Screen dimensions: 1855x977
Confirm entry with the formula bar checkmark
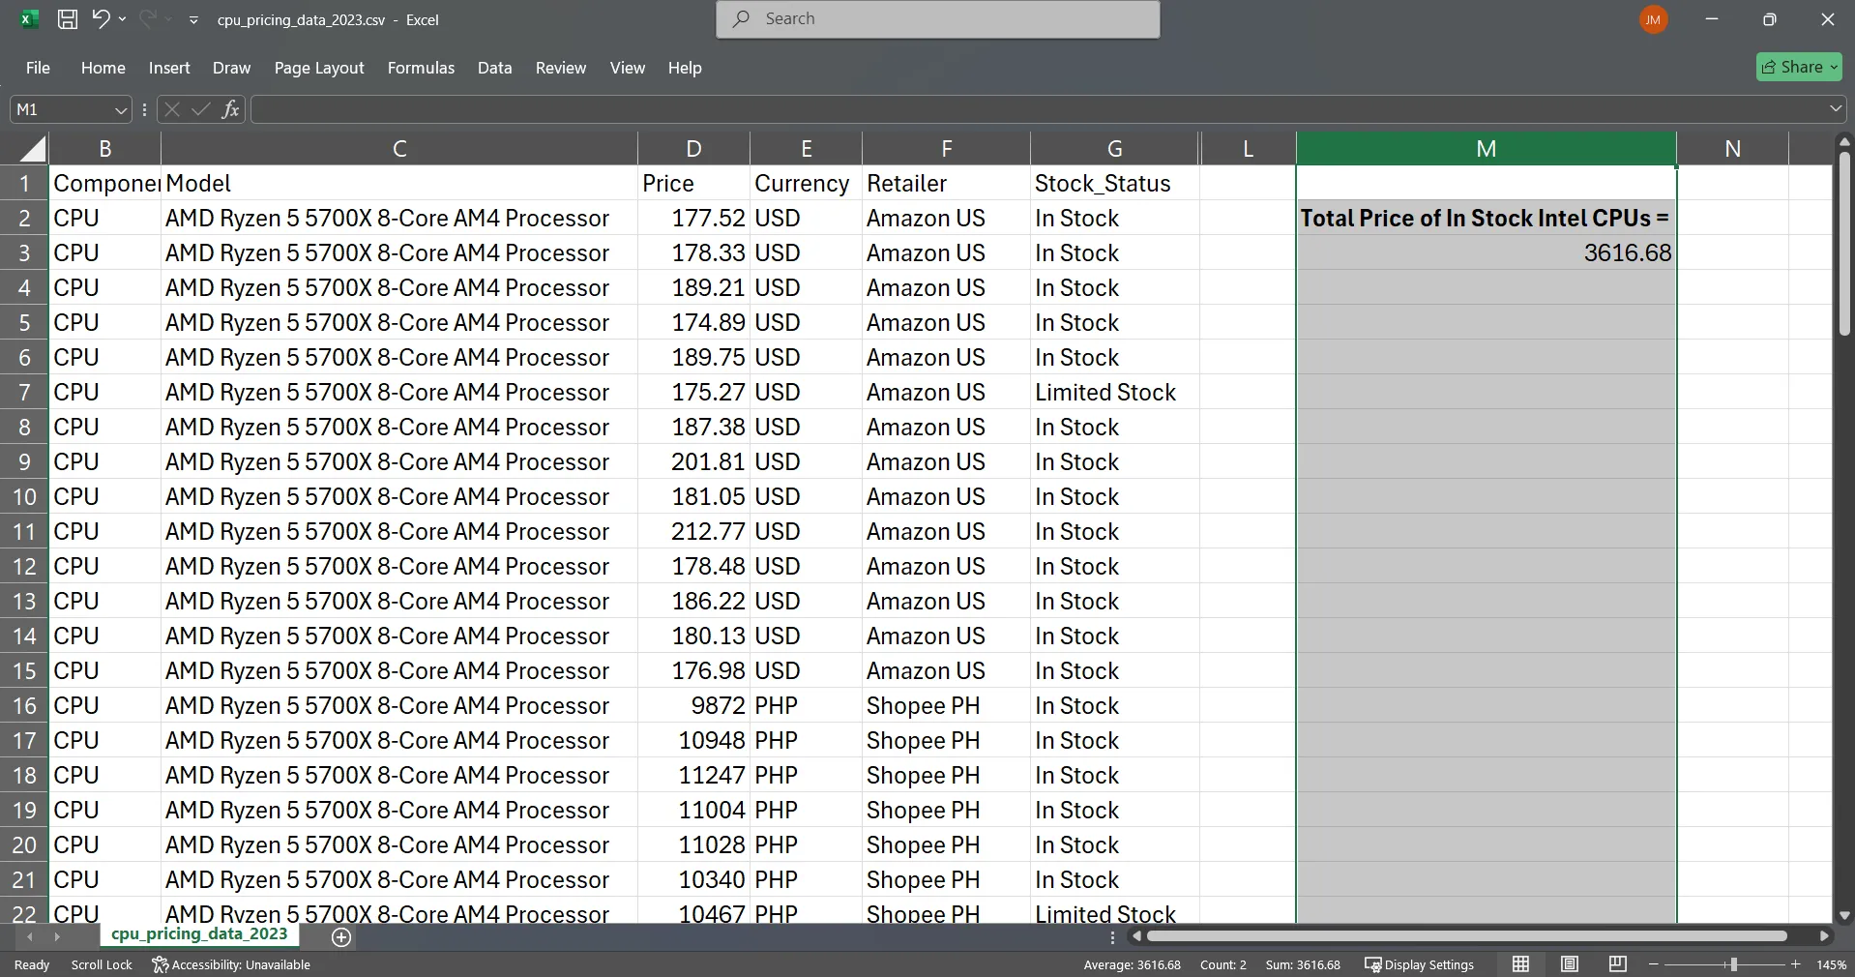click(x=200, y=110)
